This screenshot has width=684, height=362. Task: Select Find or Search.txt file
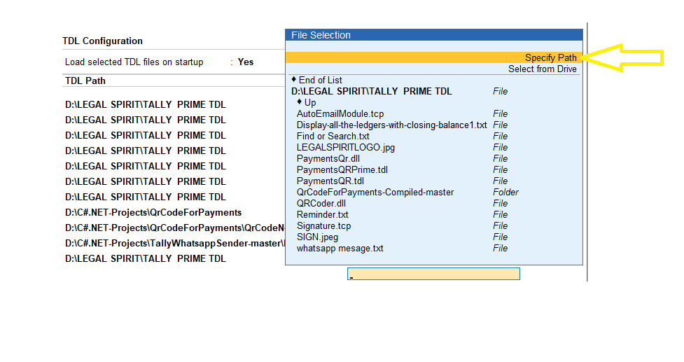click(x=333, y=136)
